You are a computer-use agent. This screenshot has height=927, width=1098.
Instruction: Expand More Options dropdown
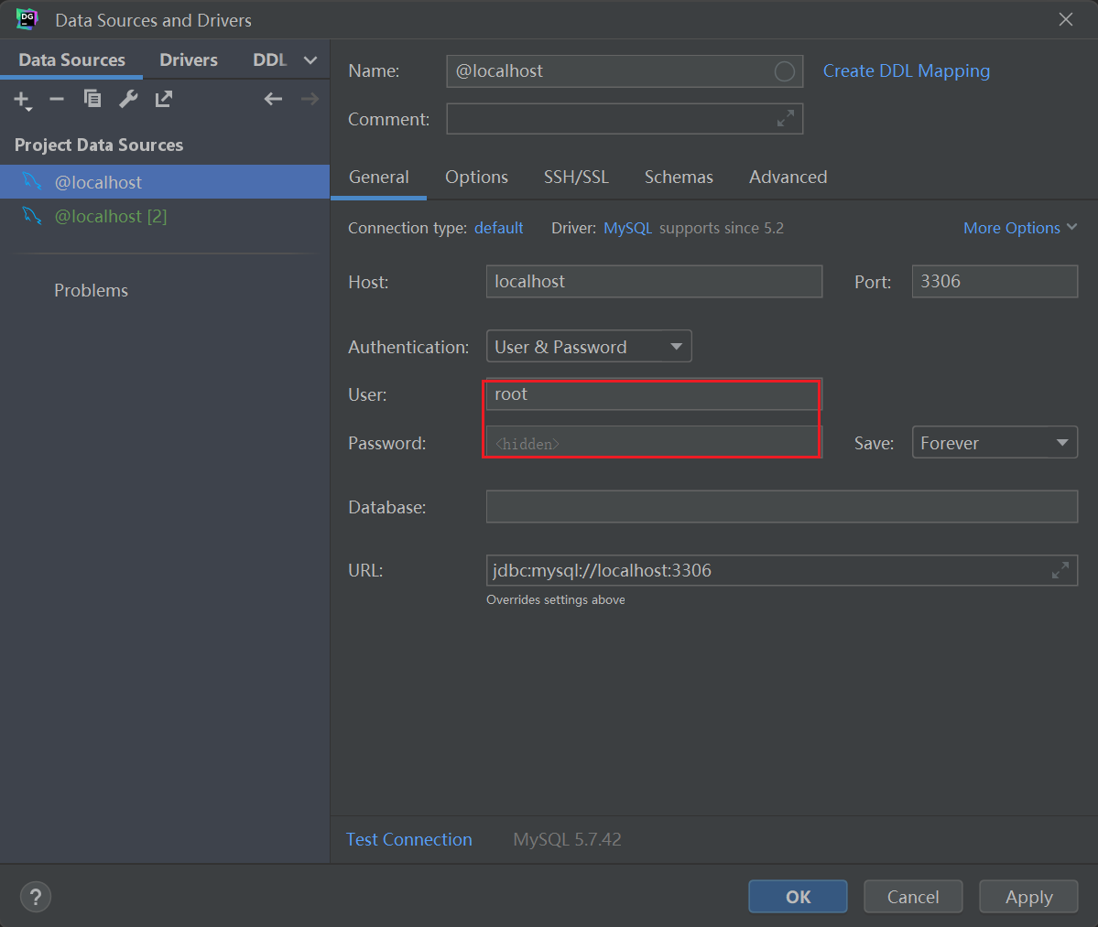(x=1019, y=228)
